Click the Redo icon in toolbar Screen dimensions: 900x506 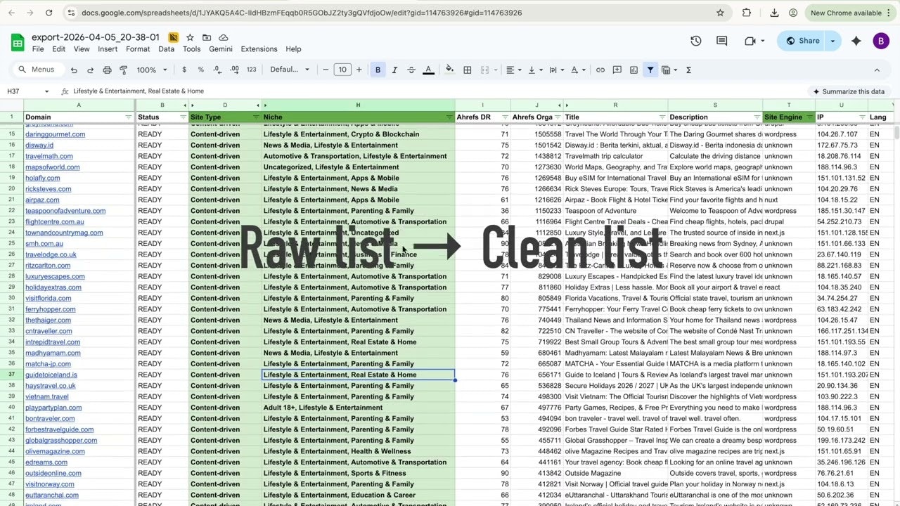pos(91,70)
